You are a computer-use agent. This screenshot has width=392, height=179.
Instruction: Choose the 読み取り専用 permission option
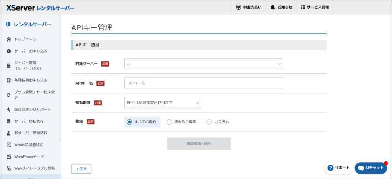(x=169, y=122)
